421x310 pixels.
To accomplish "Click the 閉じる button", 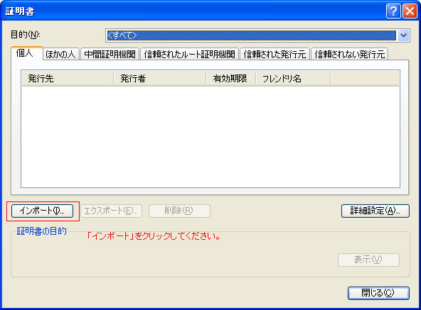I will (378, 293).
